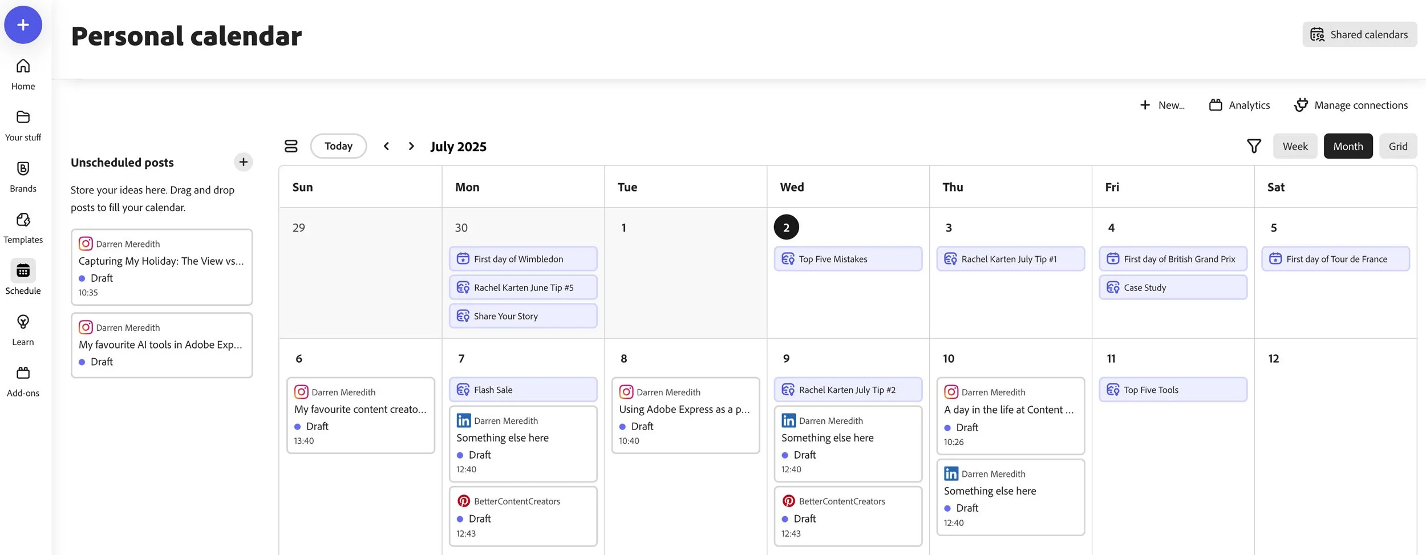Screen dimensions: 1426x555
Task: Open Home from the sidebar
Action: pyautogui.click(x=23, y=74)
